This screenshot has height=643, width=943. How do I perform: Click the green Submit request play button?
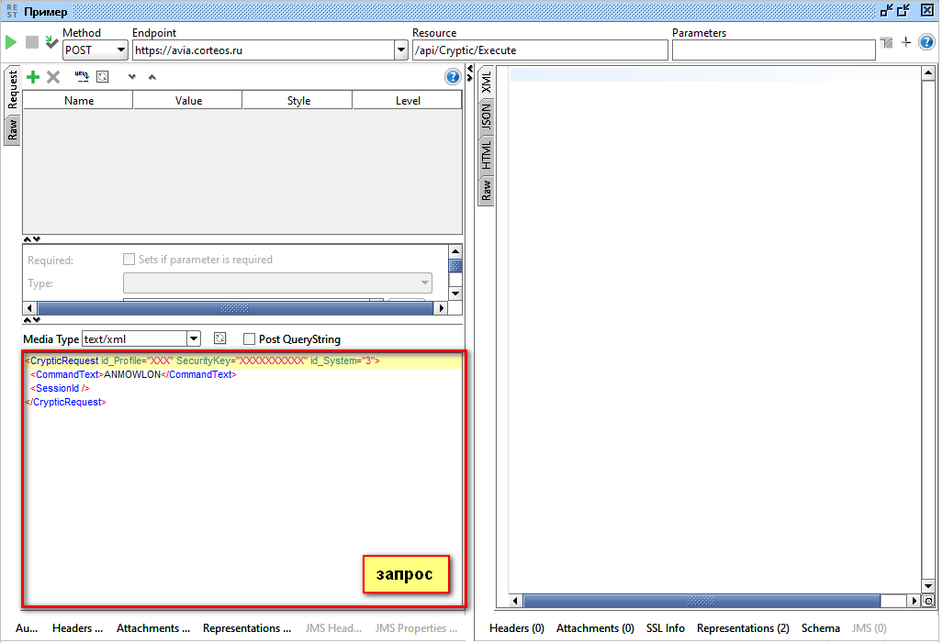11,43
